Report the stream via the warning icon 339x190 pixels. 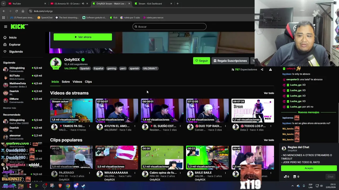(270, 70)
